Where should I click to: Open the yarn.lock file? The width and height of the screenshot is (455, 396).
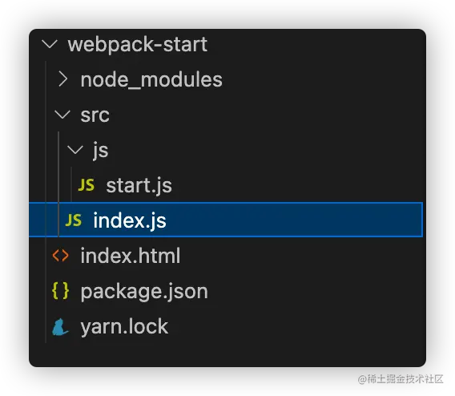coord(124,327)
